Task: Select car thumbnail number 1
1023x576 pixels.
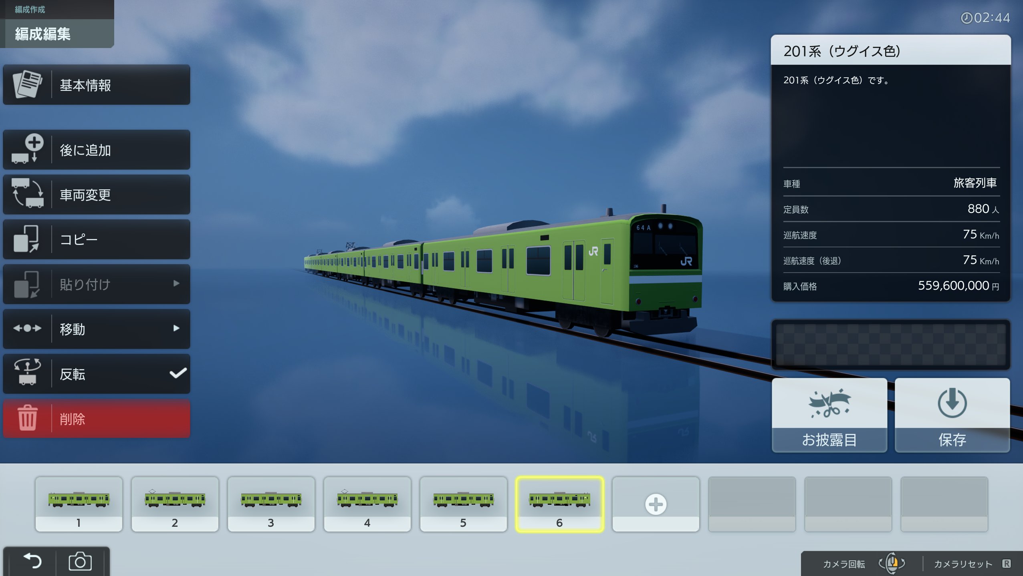Action: [x=79, y=504]
